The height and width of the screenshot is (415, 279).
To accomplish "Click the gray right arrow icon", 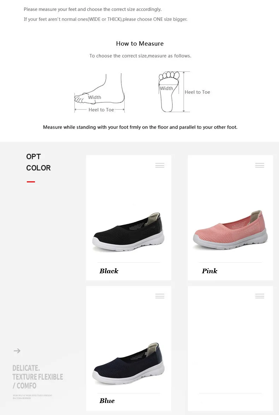I will pos(17,351).
